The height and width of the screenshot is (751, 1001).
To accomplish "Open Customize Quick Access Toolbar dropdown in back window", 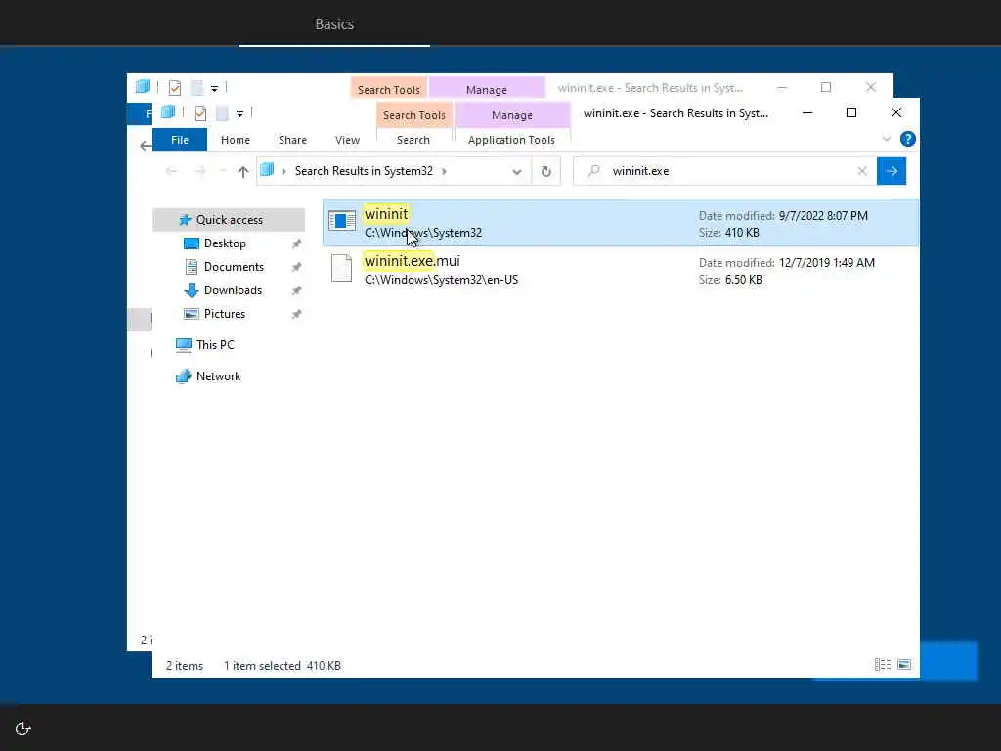I will pyautogui.click(x=214, y=88).
